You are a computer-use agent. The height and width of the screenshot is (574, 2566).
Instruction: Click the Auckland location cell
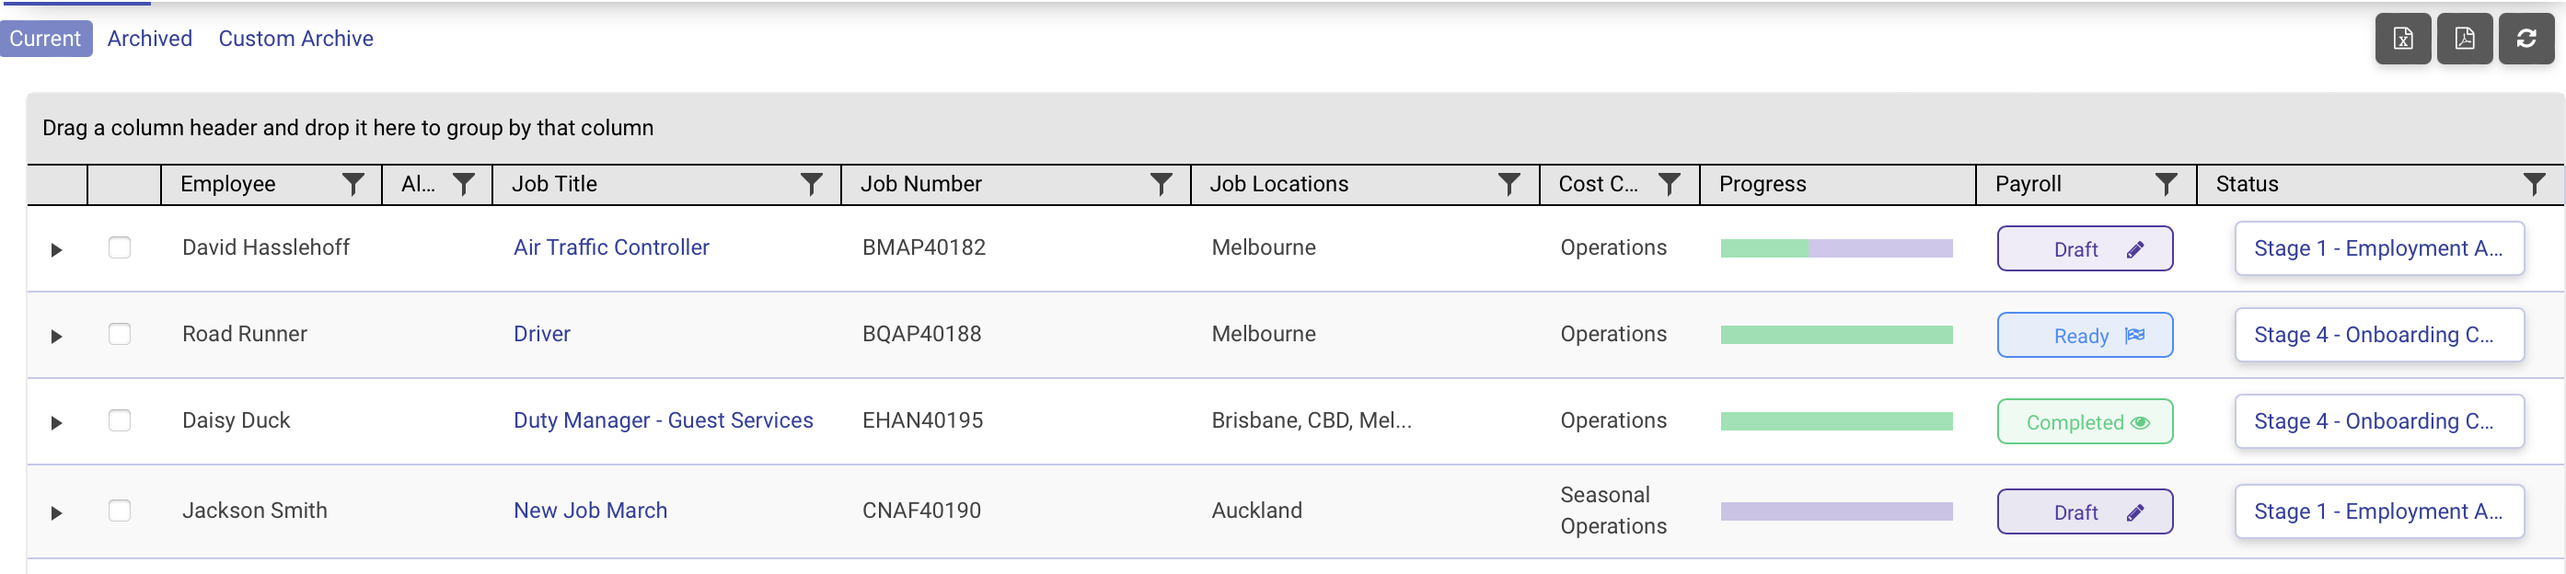coord(1256,511)
